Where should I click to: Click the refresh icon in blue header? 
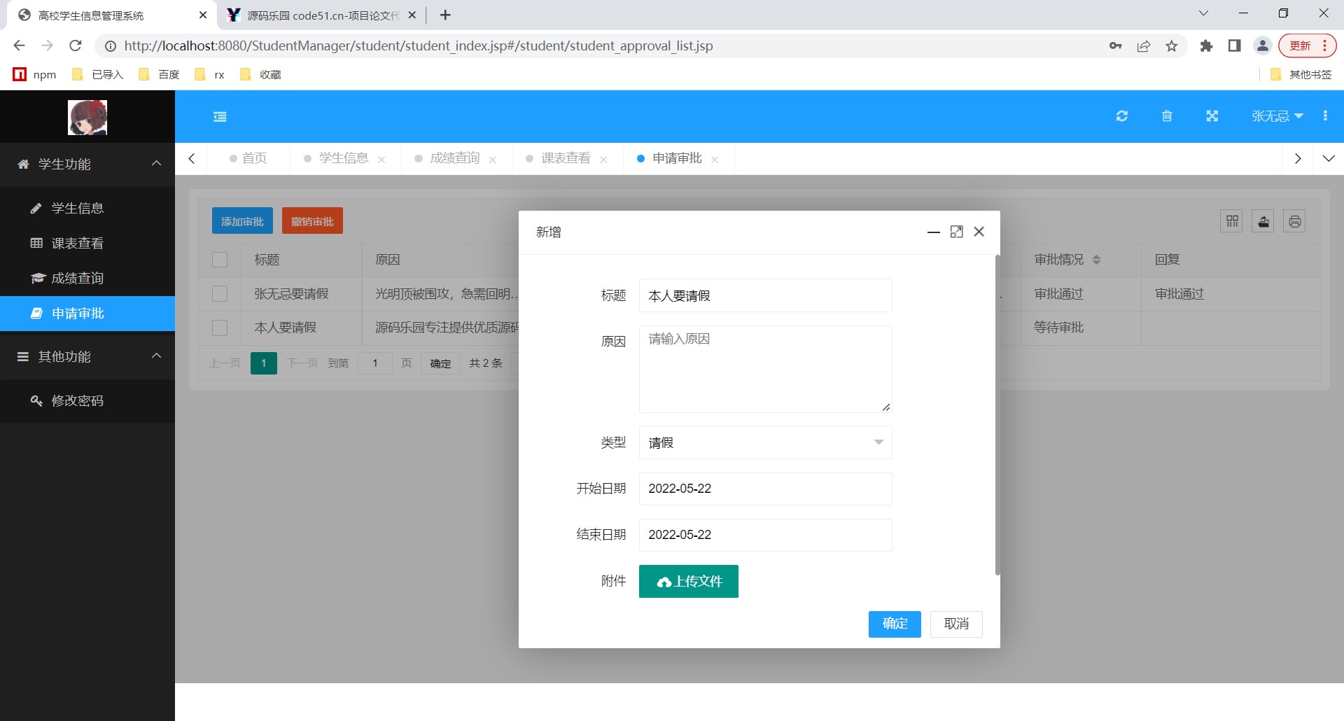(1121, 116)
